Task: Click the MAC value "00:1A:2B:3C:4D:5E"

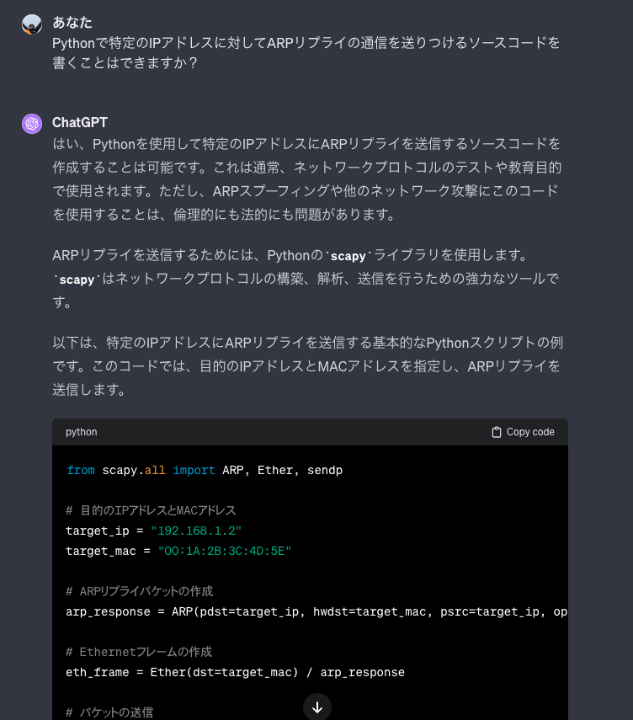Action: point(225,551)
